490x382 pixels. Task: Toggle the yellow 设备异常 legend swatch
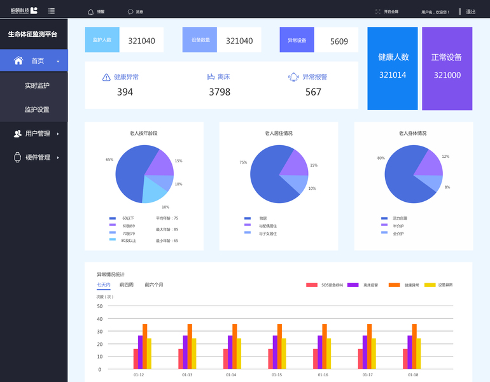click(430, 285)
